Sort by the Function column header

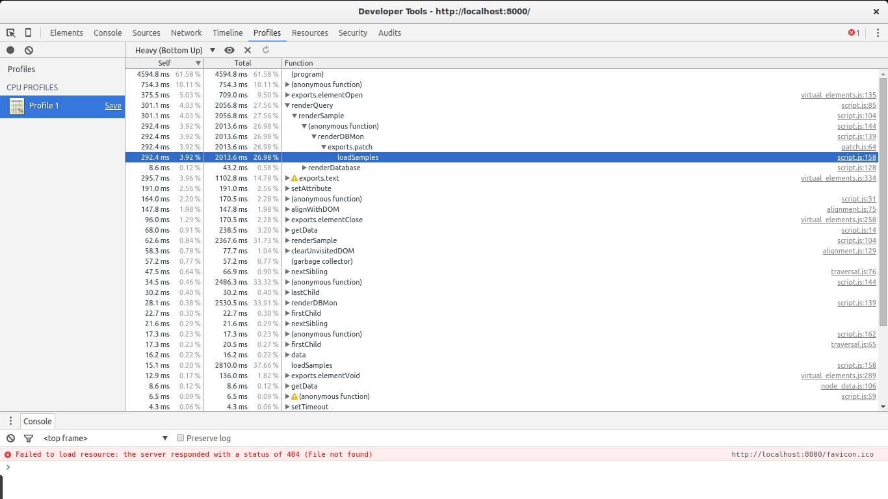point(581,63)
